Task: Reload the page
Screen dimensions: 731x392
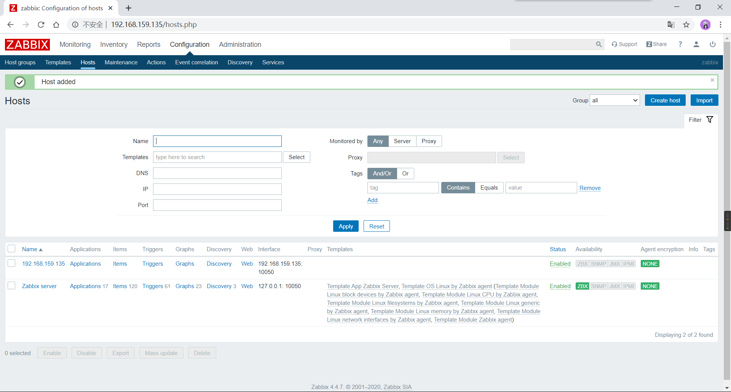Action: tap(41, 25)
